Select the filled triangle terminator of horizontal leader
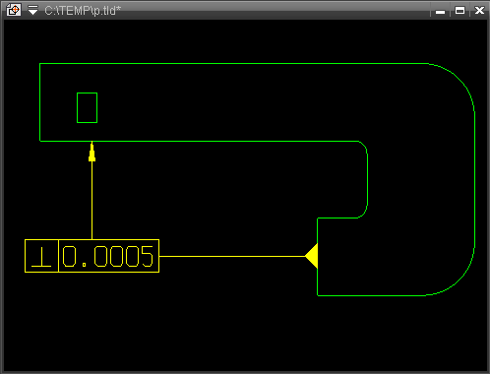490x374 pixels. (311, 256)
